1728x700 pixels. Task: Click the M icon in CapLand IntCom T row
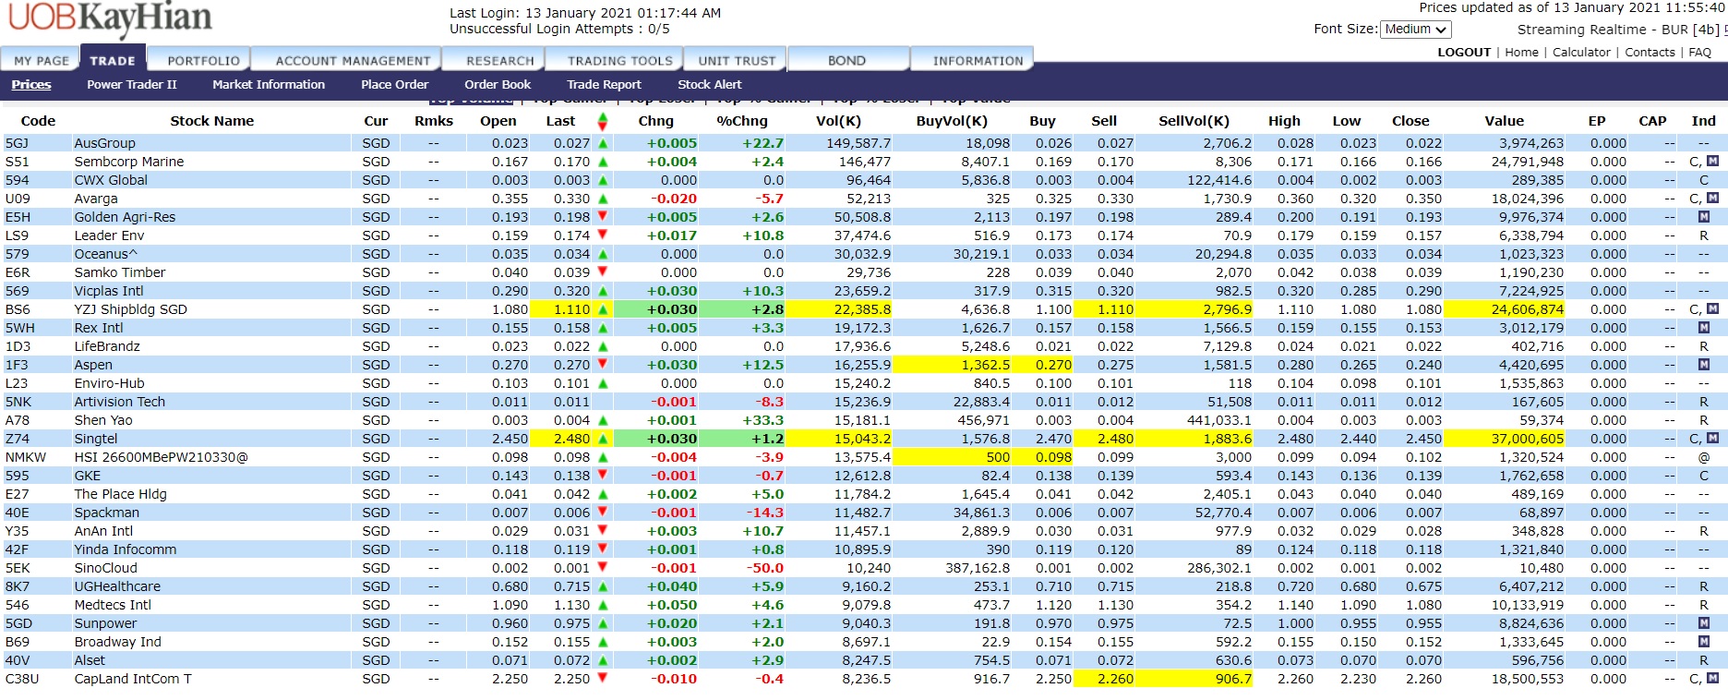coord(1712,678)
